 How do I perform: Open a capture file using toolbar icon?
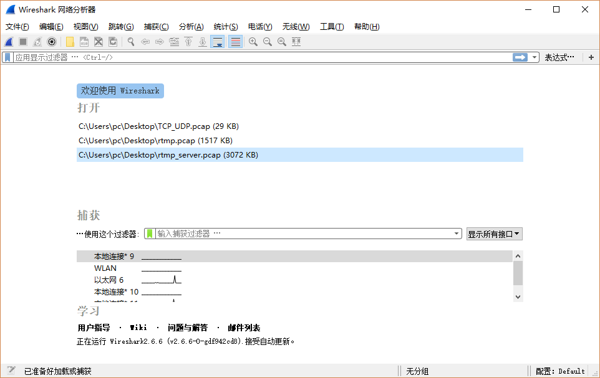coord(70,41)
